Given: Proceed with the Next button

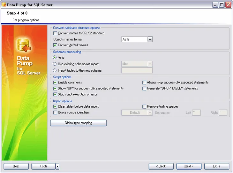Looking at the screenshot, I should click(189, 166).
